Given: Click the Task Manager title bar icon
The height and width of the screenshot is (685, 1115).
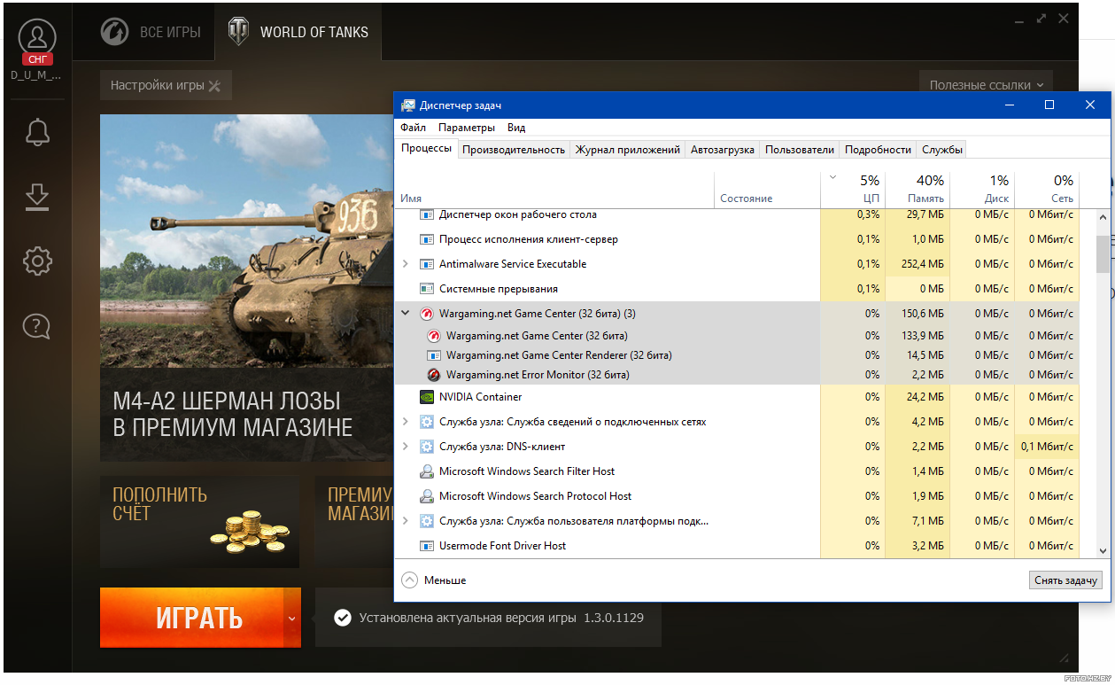Looking at the screenshot, I should [407, 105].
